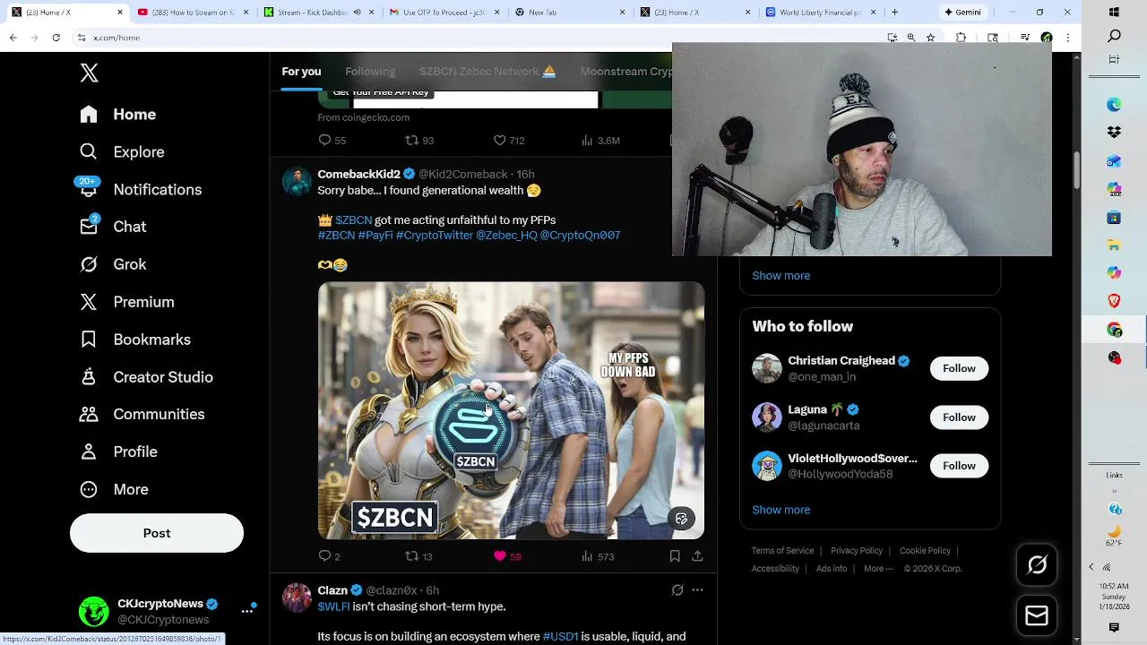Reply to the coingecko post with 55 replies

[x=324, y=140]
